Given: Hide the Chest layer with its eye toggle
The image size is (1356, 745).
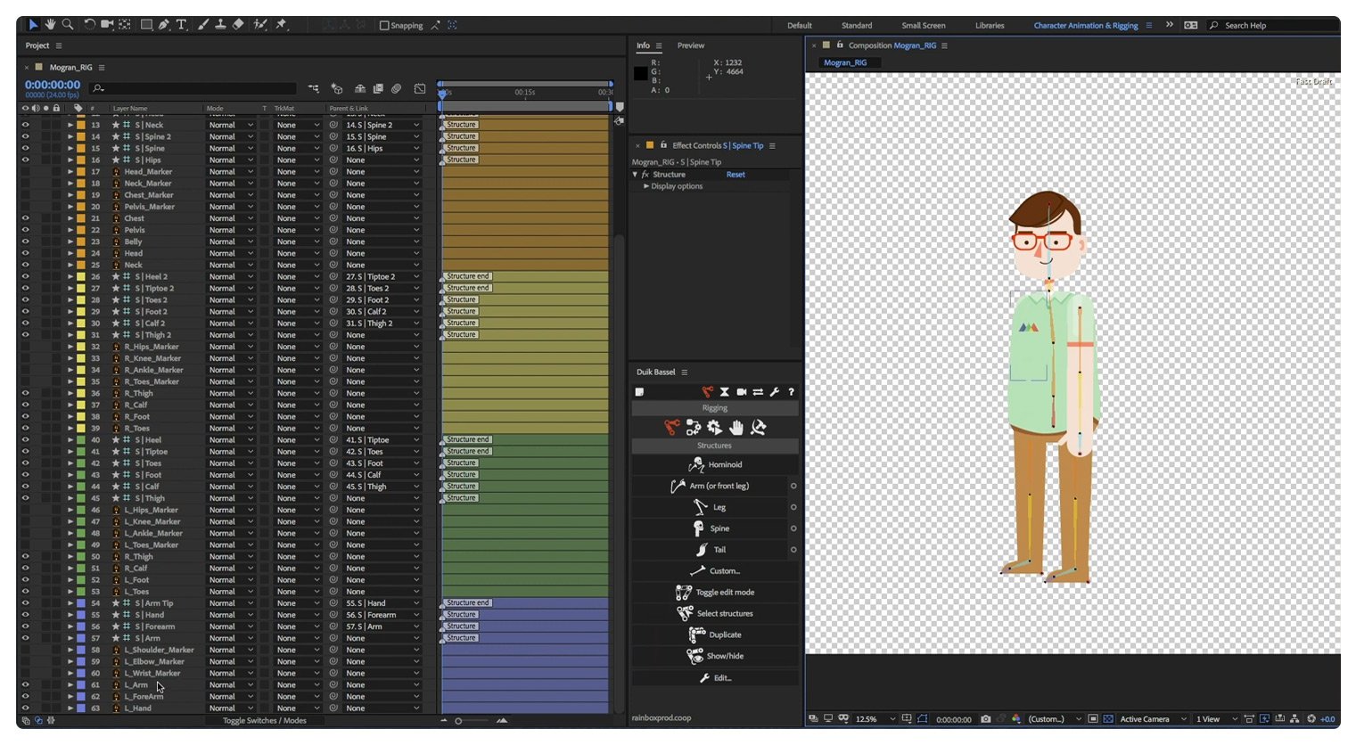Looking at the screenshot, I should tap(26, 218).
